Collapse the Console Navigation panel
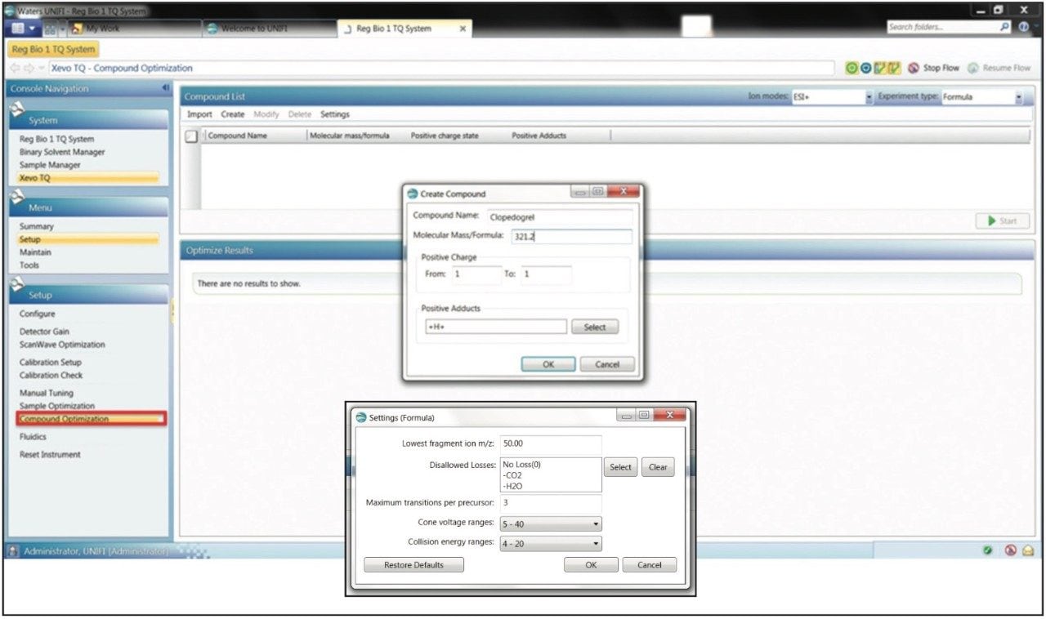Image resolution: width=1046 pixels, height=619 pixels. [165, 88]
